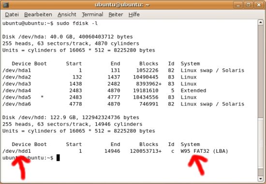Minimize the terminal window
Screen dimensions: 266x184
pyautogui.click(x=238, y=5)
